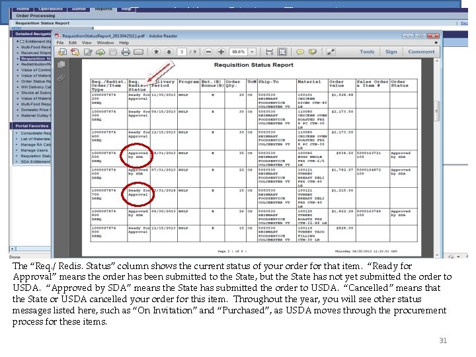The width and height of the screenshot is (476, 357).
Task: Expand the Entitlement folder in navigation tree
Action: 18,41
